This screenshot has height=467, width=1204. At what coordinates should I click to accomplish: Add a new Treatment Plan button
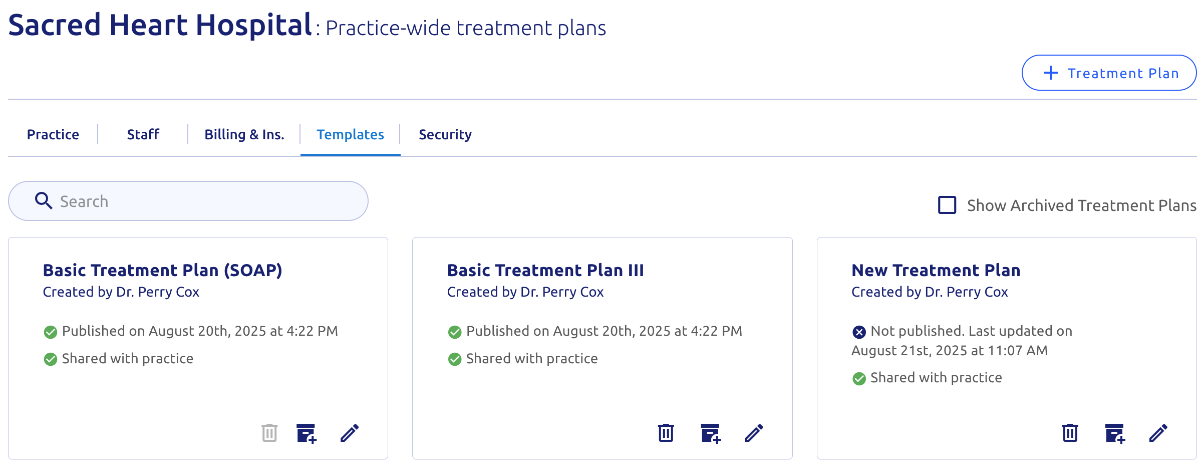click(x=1109, y=73)
